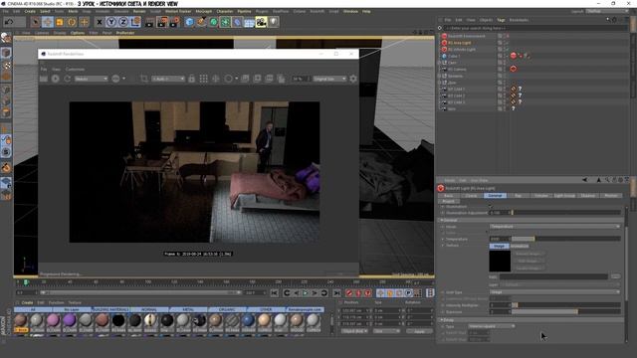Click the green generator icon in toolbar
The image size is (637, 358).
(213, 22)
